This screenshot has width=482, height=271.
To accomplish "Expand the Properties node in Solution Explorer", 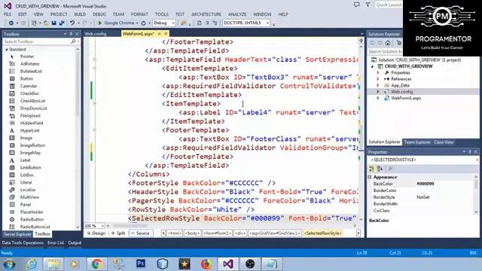I will 378,73.
